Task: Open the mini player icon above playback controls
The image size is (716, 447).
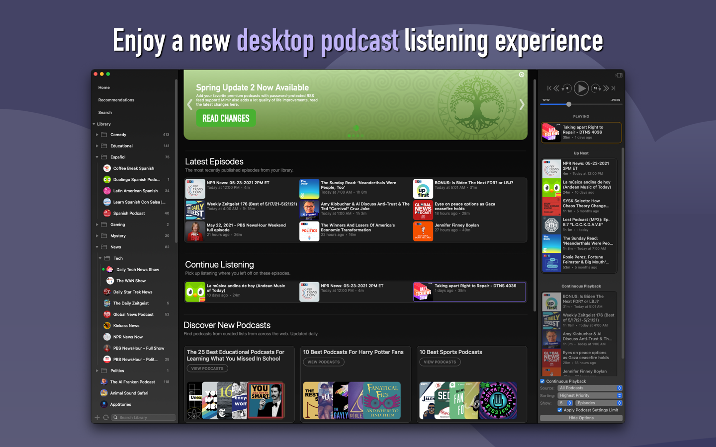Action: click(x=619, y=74)
